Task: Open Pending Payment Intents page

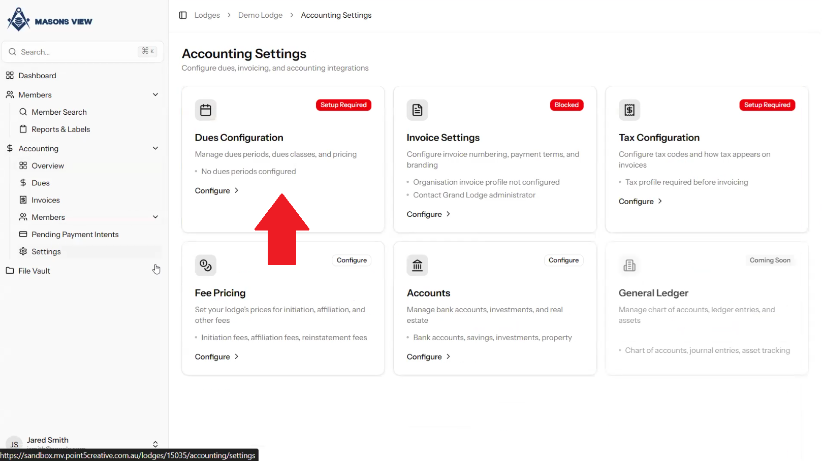Action: 75,235
